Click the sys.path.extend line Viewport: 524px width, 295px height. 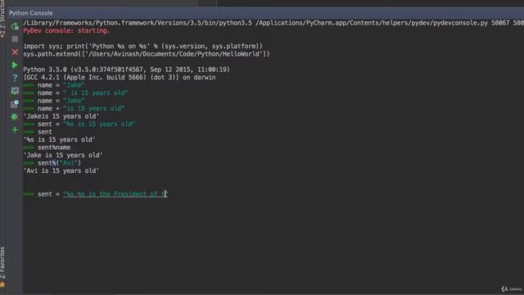click(147, 54)
